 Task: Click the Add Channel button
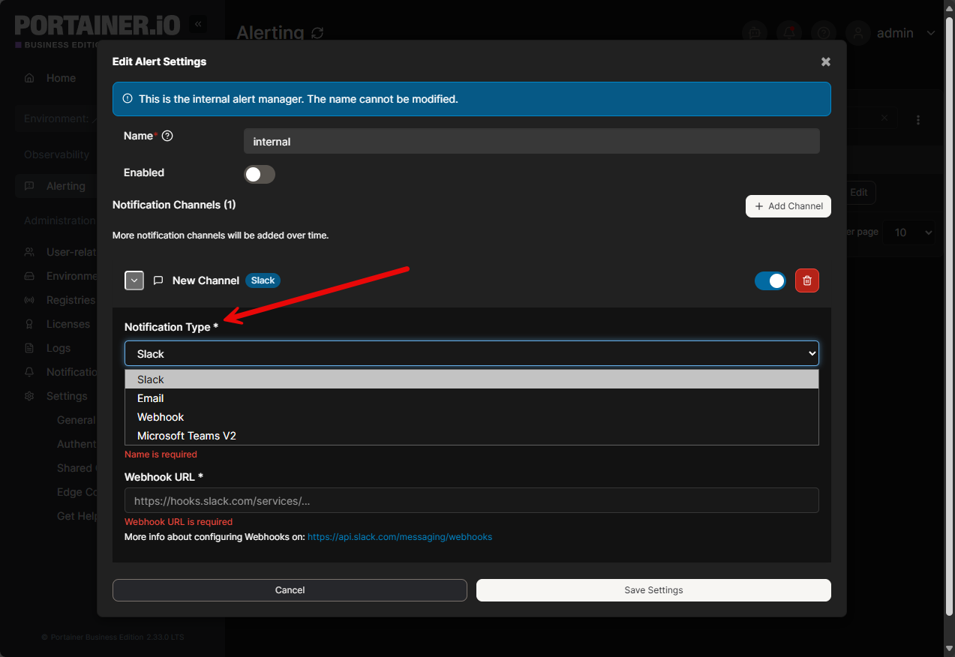click(x=788, y=206)
